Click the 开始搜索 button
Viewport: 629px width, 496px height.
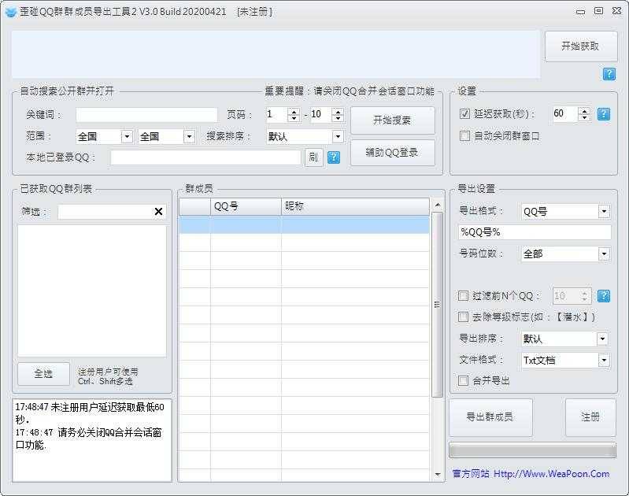392,120
